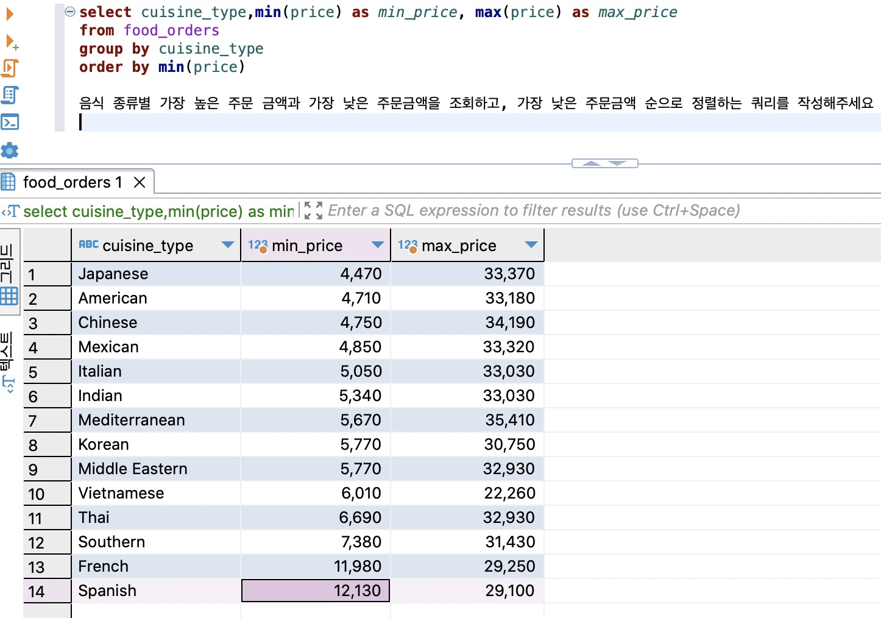Select row header number 7
The height and width of the screenshot is (618, 881).
point(47,421)
